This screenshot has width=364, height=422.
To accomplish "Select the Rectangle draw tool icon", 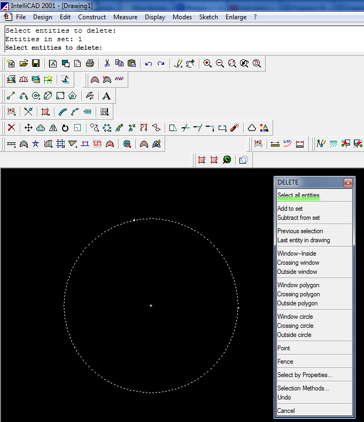I will point(60,96).
